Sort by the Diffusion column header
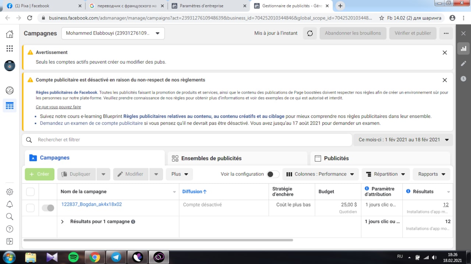The width and height of the screenshot is (471, 264). [195, 192]
